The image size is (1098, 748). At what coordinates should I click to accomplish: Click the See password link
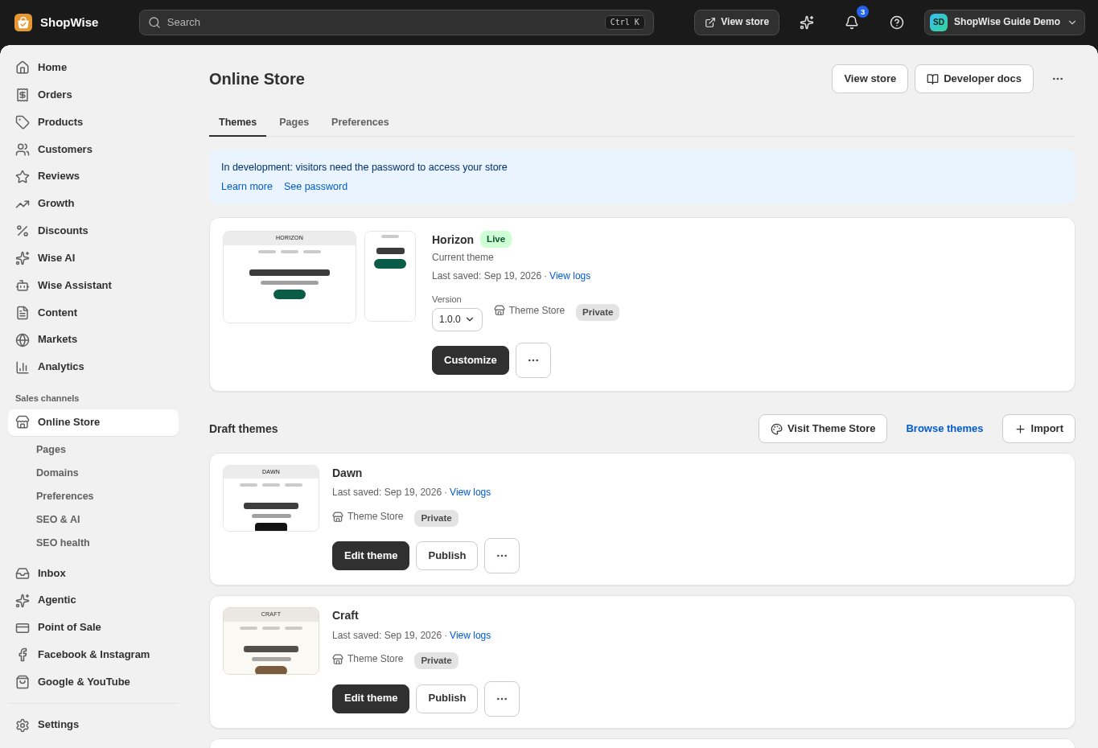point(315,187)
